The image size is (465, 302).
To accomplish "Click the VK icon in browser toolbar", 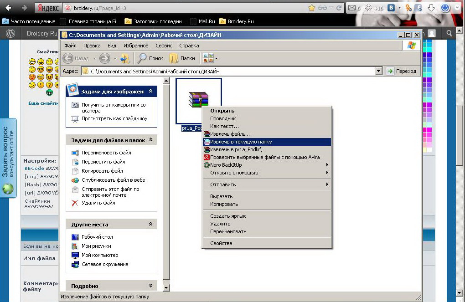I will (391, 8).
